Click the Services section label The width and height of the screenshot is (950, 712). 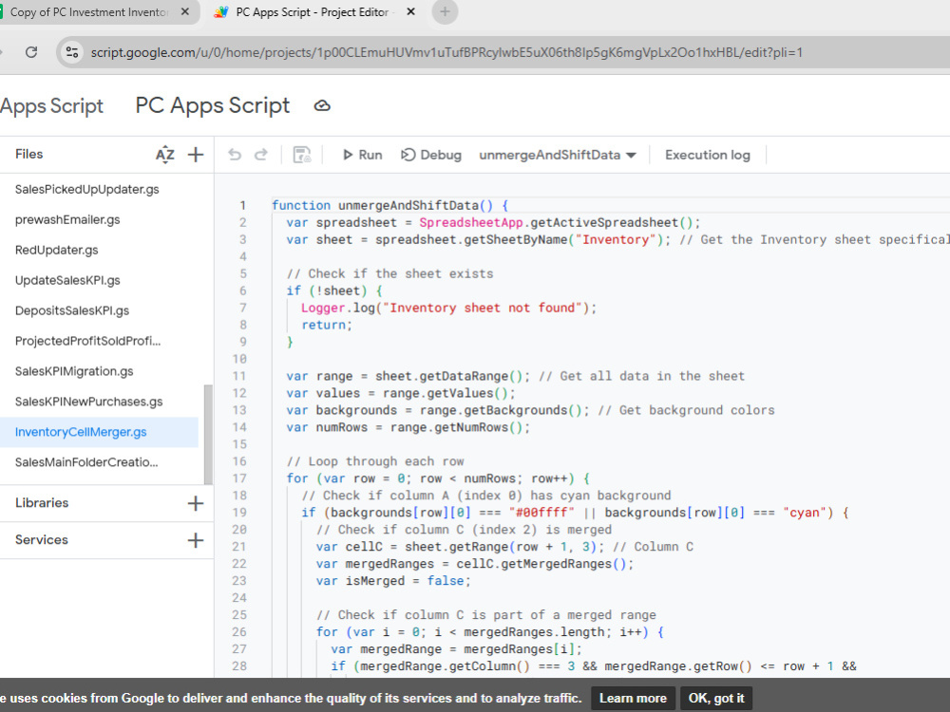click(41, 540)
